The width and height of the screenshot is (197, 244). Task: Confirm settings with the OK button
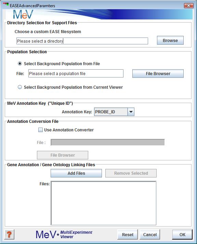(x=182, y=234)
